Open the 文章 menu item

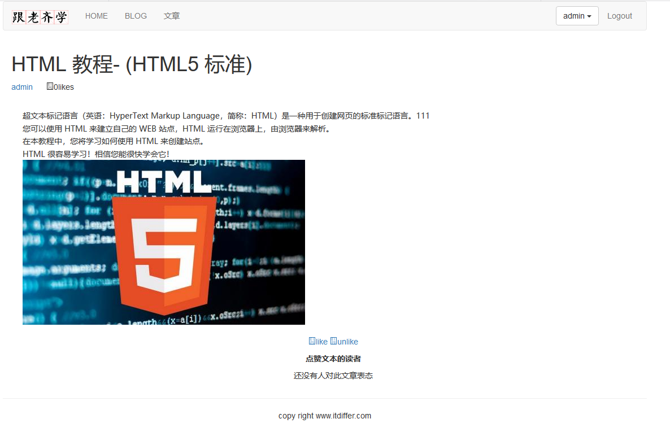[171, 16]
